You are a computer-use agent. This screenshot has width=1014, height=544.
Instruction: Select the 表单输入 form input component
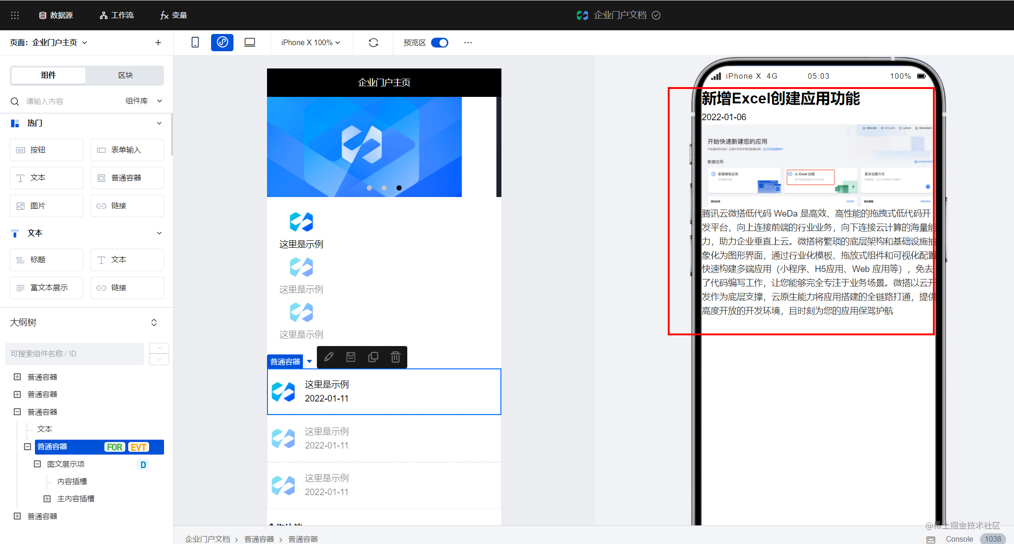[127, 150]
